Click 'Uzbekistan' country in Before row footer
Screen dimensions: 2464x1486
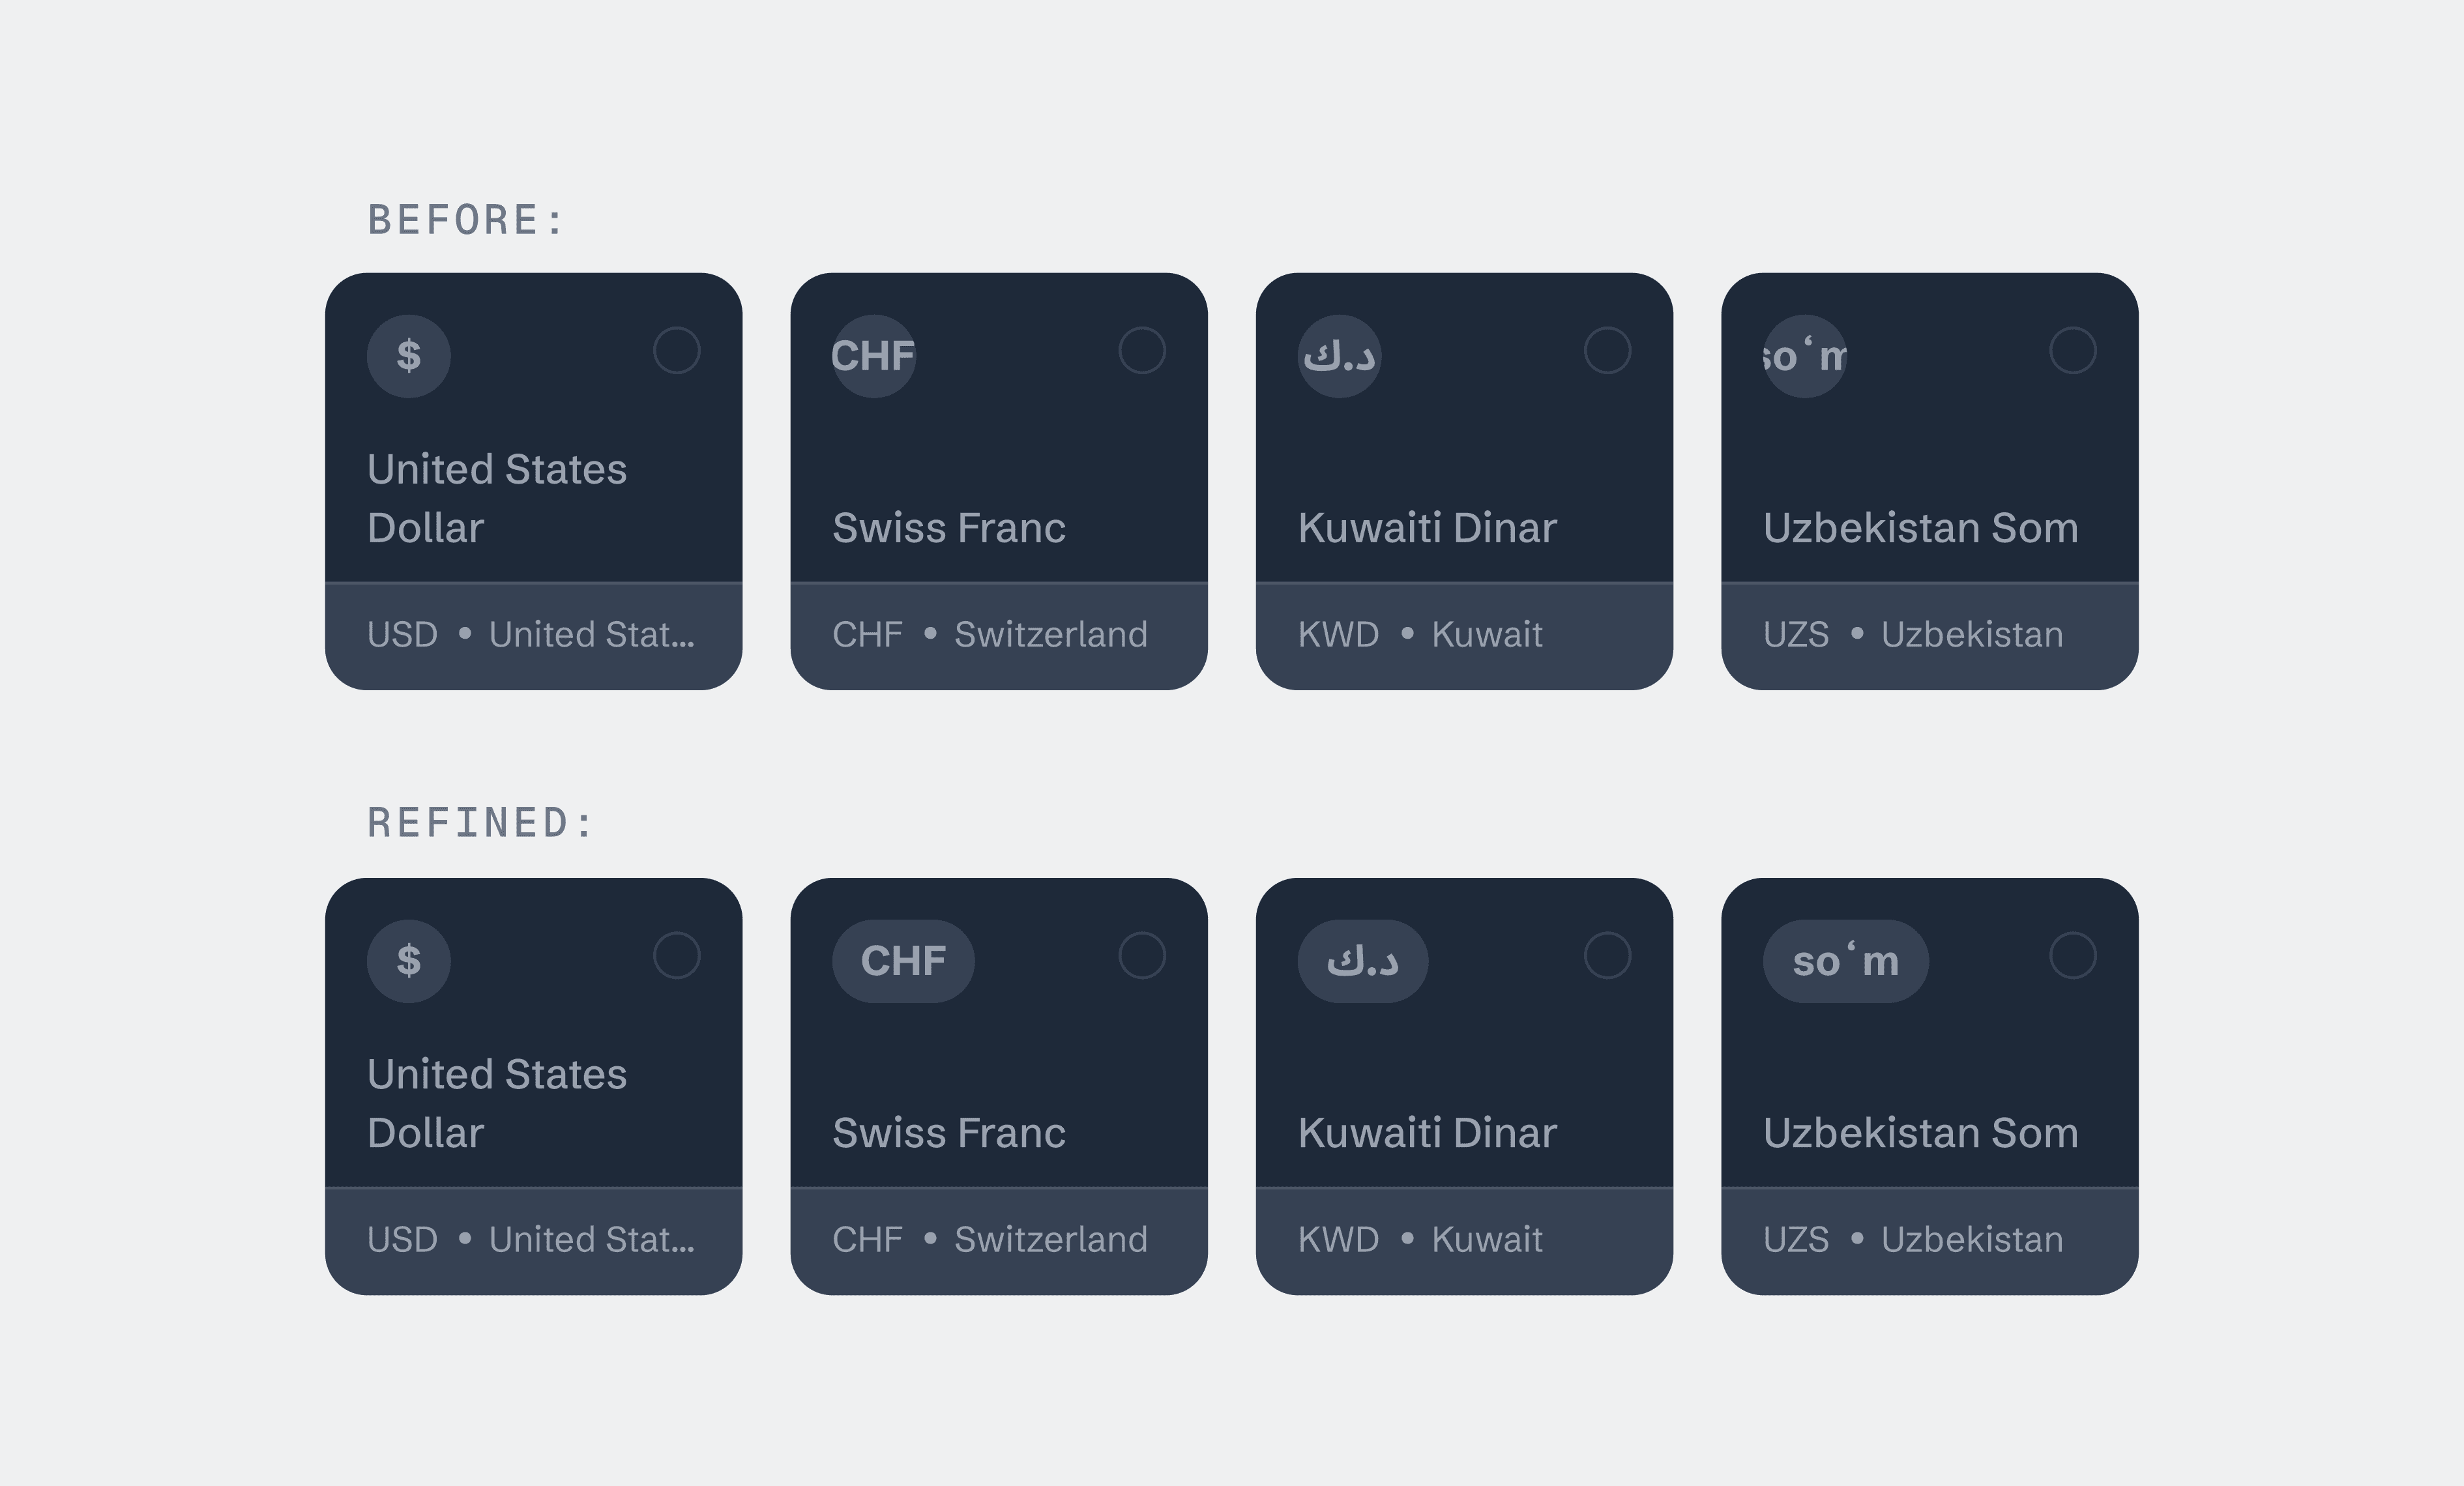point(1972,635)
